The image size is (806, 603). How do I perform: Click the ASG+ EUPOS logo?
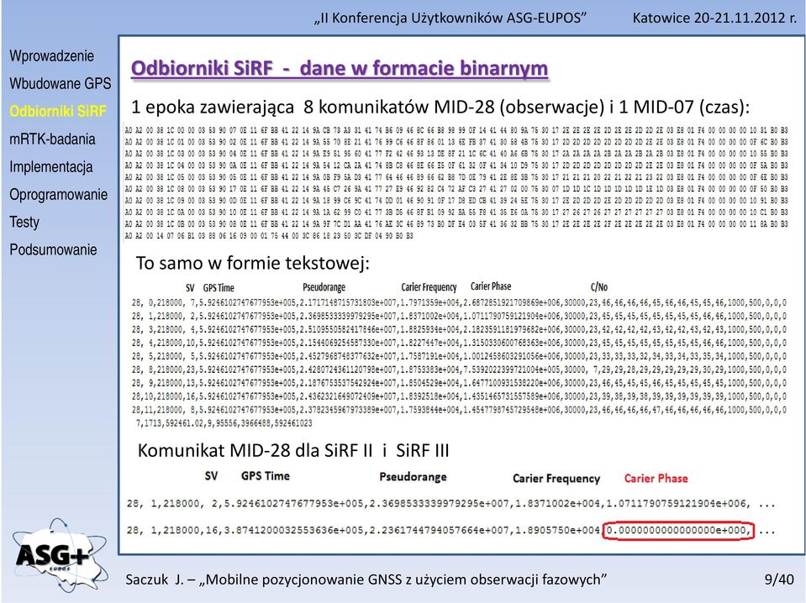tap(60, 555)
